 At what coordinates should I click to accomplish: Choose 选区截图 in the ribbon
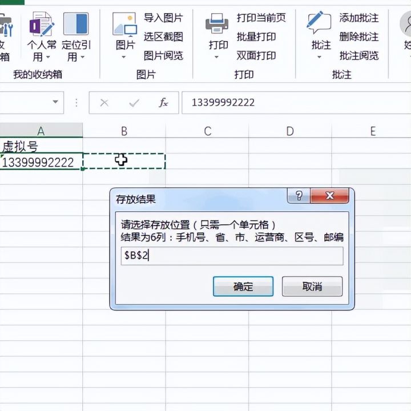pyautogui.click(x=163, y=37)
